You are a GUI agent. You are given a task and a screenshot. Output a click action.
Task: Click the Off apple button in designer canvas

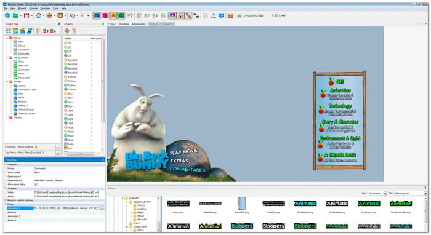pyautogui.click(x=336, y=81)
